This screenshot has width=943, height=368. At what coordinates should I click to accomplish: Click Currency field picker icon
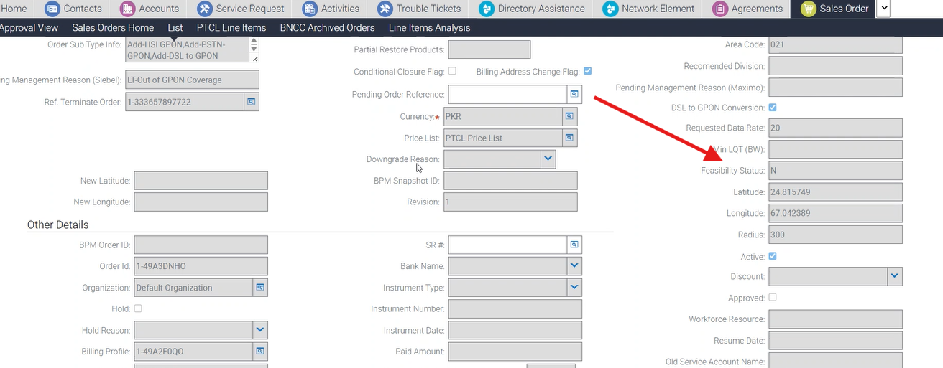(x=569, y=116)
